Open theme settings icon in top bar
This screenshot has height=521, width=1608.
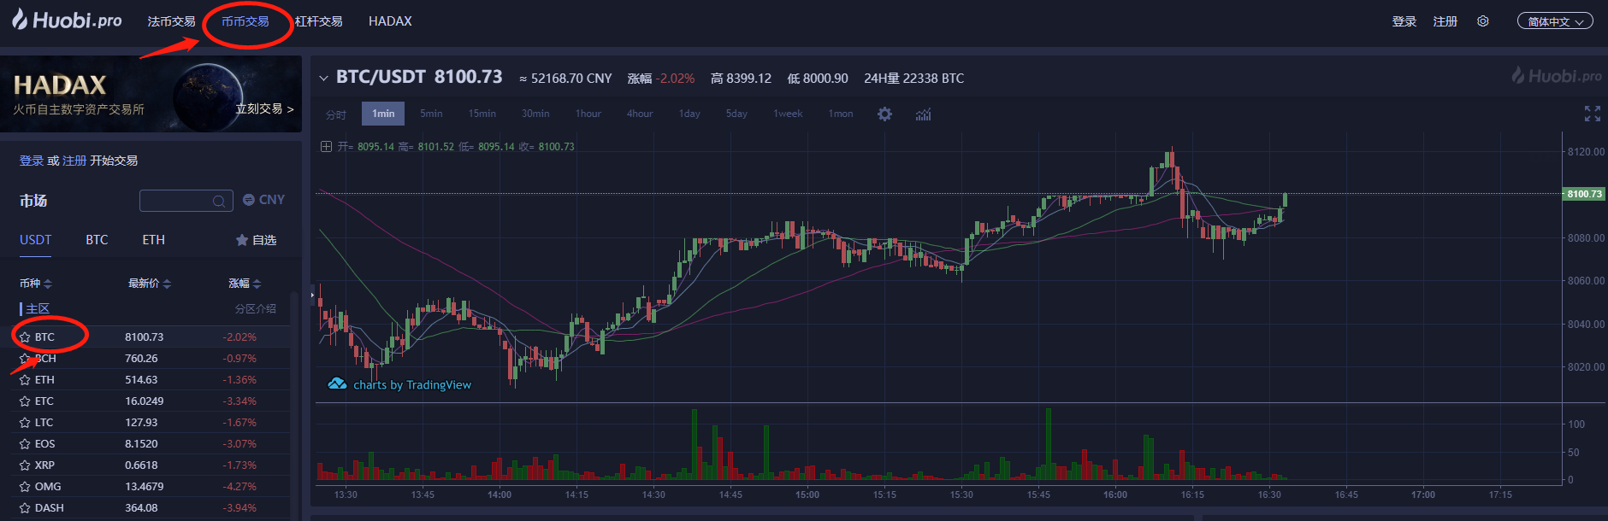[x=1483, y=21]
